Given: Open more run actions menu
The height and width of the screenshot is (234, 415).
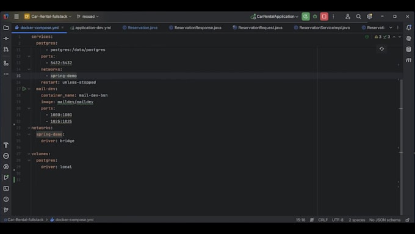Looking at the screenshot, I should 333,16.
